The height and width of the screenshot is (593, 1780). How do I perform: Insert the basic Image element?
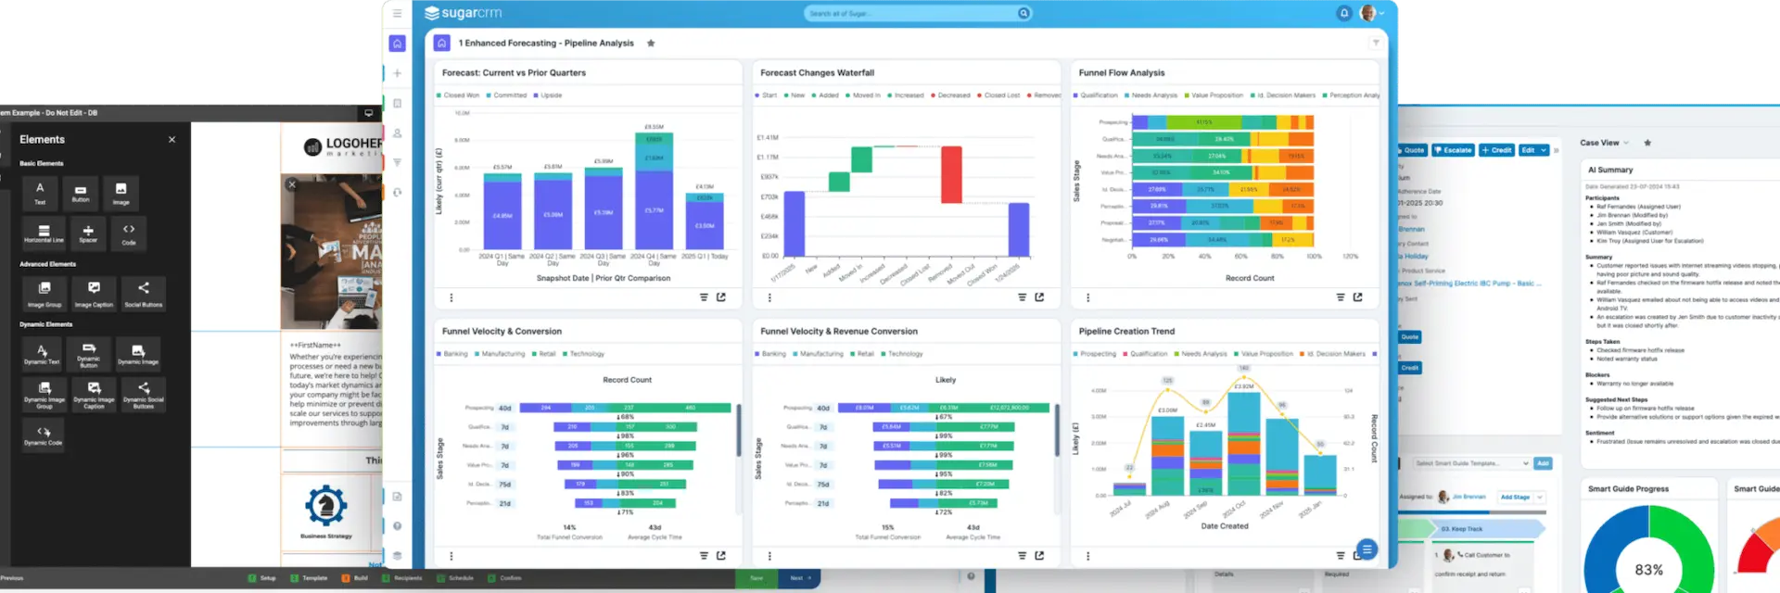point(121,193)
